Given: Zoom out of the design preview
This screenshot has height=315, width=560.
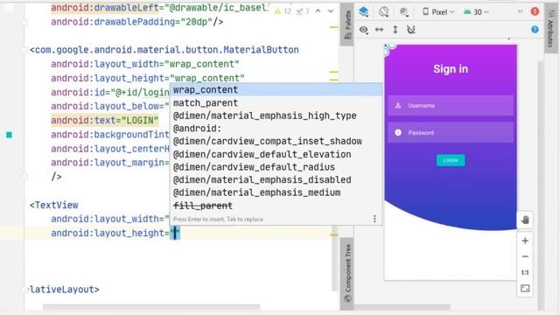Looking at the screenshot, I should [525, 256].
